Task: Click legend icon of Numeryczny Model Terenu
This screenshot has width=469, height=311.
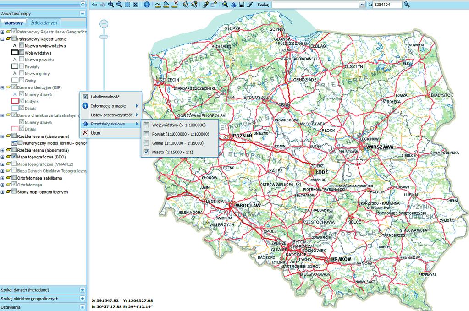Action: [14, 143]
